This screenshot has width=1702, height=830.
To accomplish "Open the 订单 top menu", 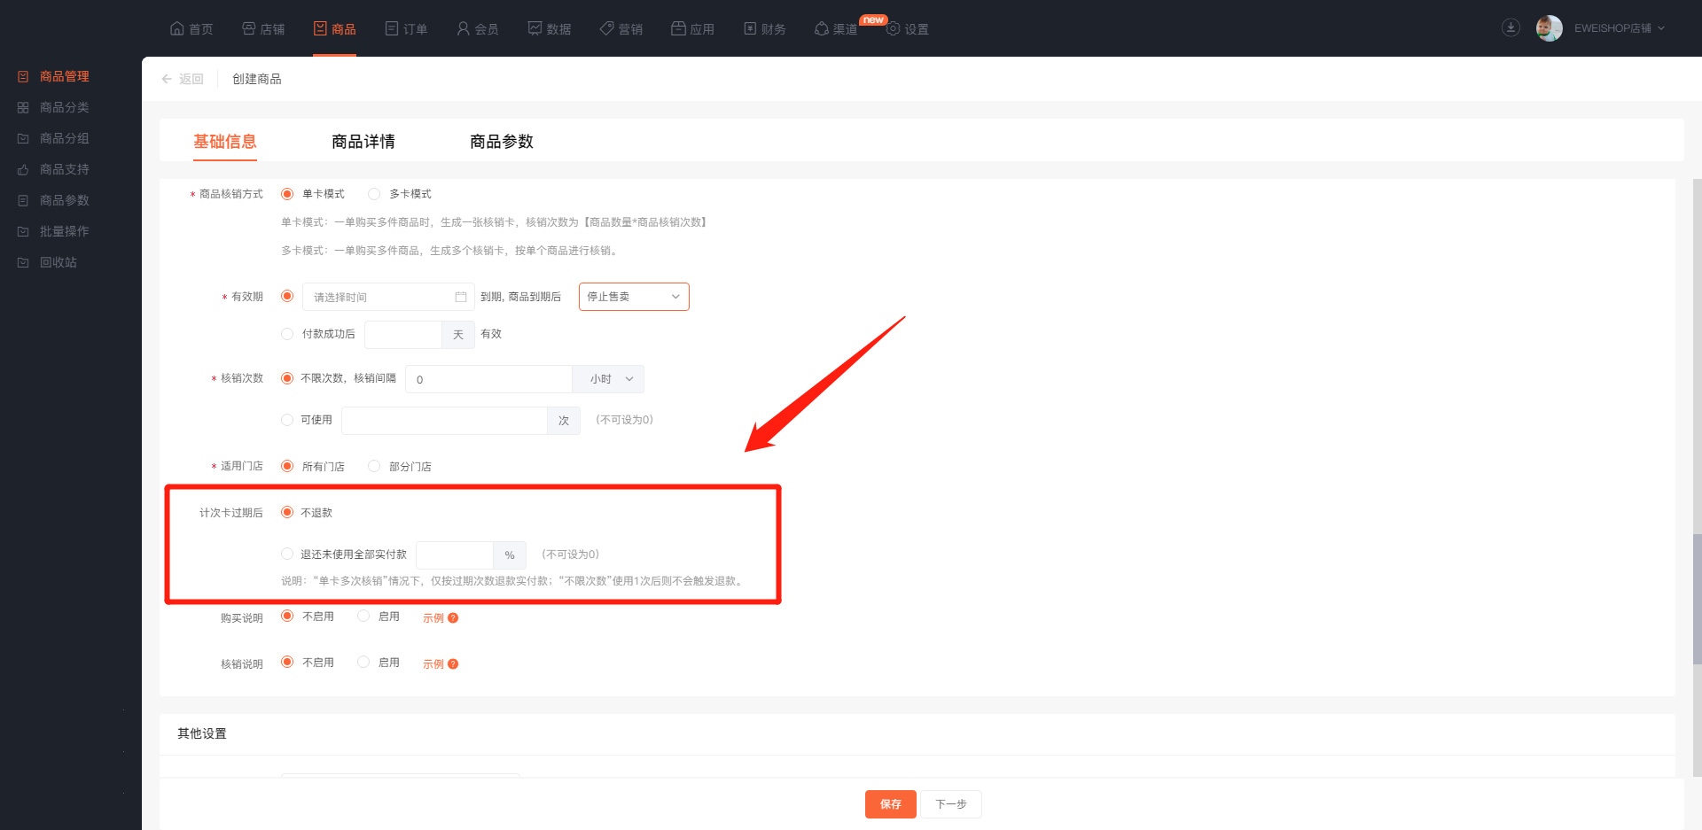I will pyautogui.click(x=406, y=29).
